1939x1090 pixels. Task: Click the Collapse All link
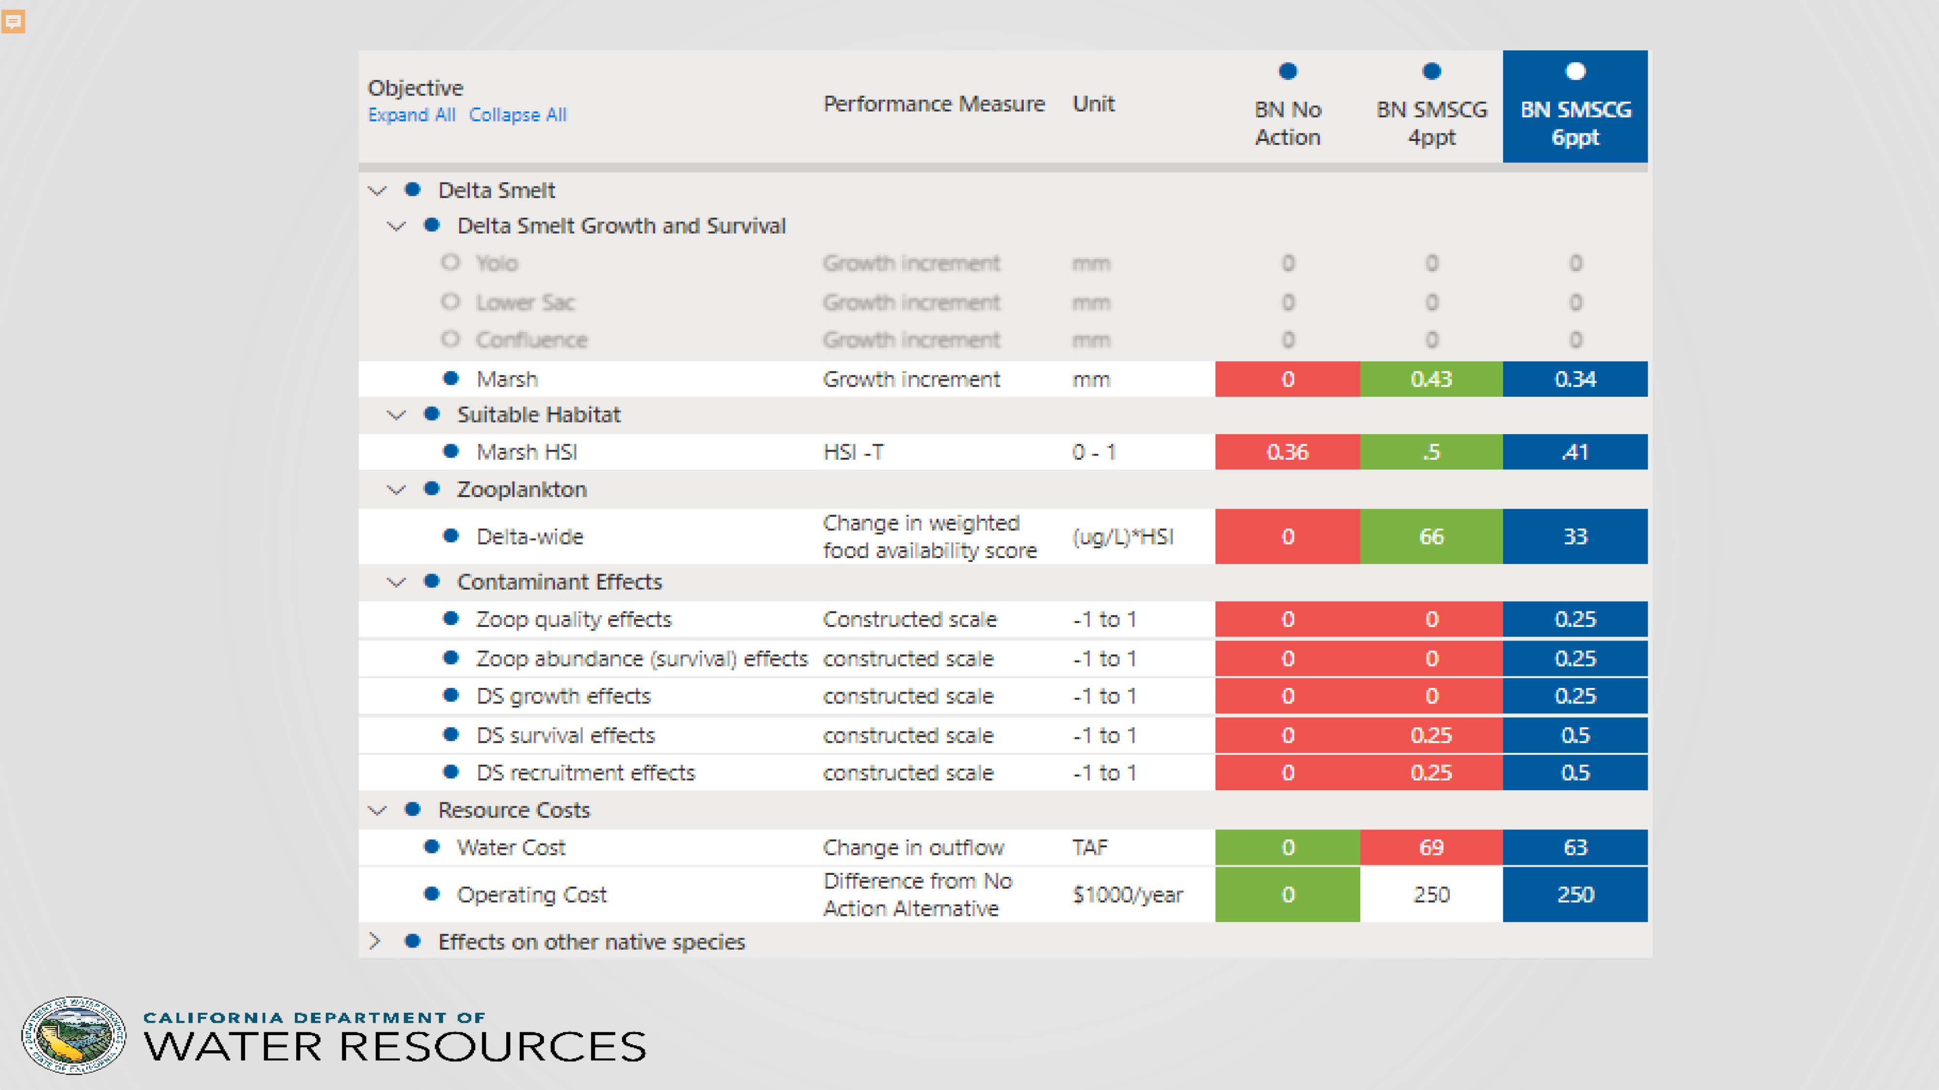518,115
